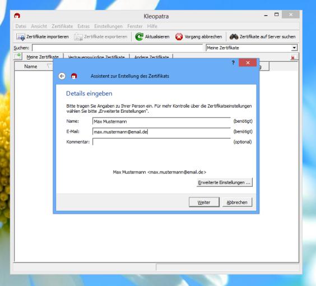Go back with the wizard's back arrow
This screenshot has height=286, width=316.
point(62,76)
